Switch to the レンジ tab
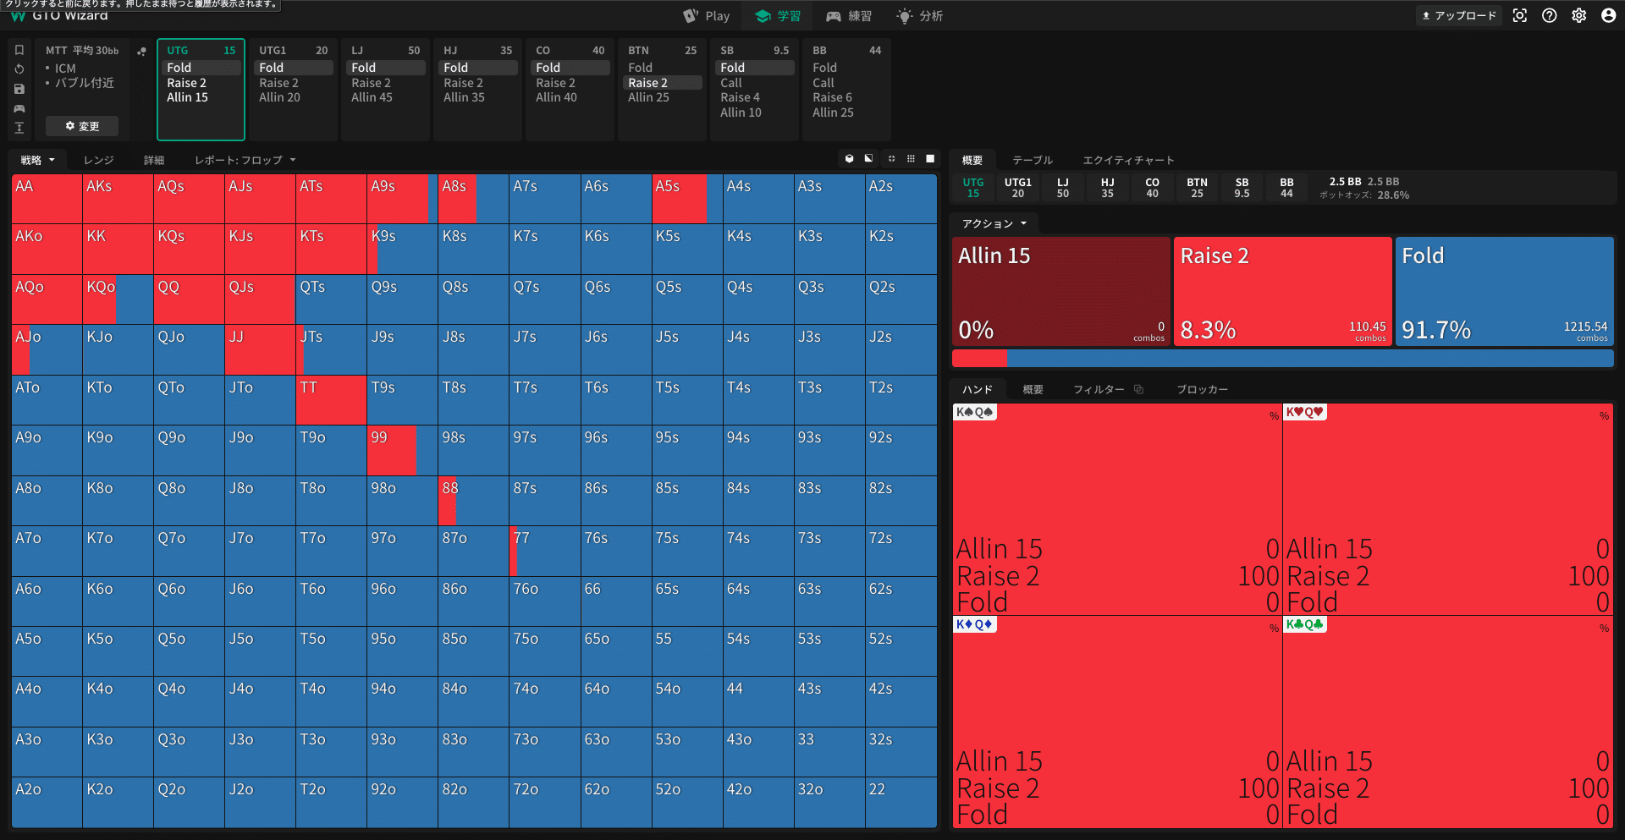Screen dimensions: 1625x840 (98, 160)
